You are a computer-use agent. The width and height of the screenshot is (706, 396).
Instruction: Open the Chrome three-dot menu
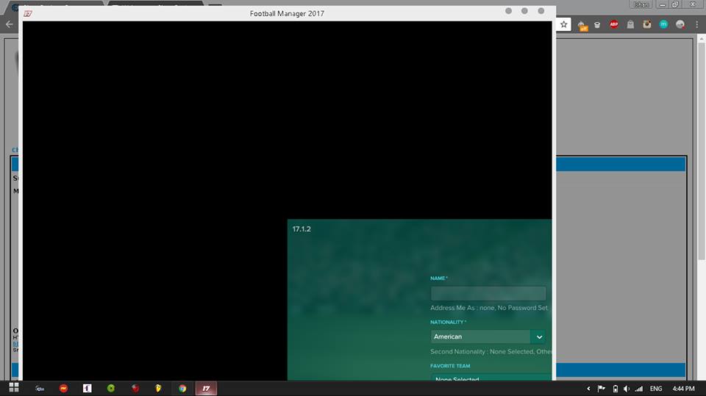click(696, 24)
